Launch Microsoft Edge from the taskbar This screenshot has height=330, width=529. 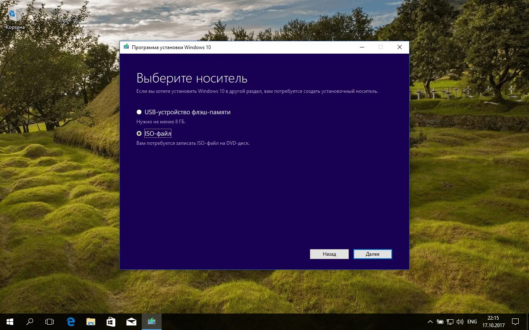pos(71,322)
